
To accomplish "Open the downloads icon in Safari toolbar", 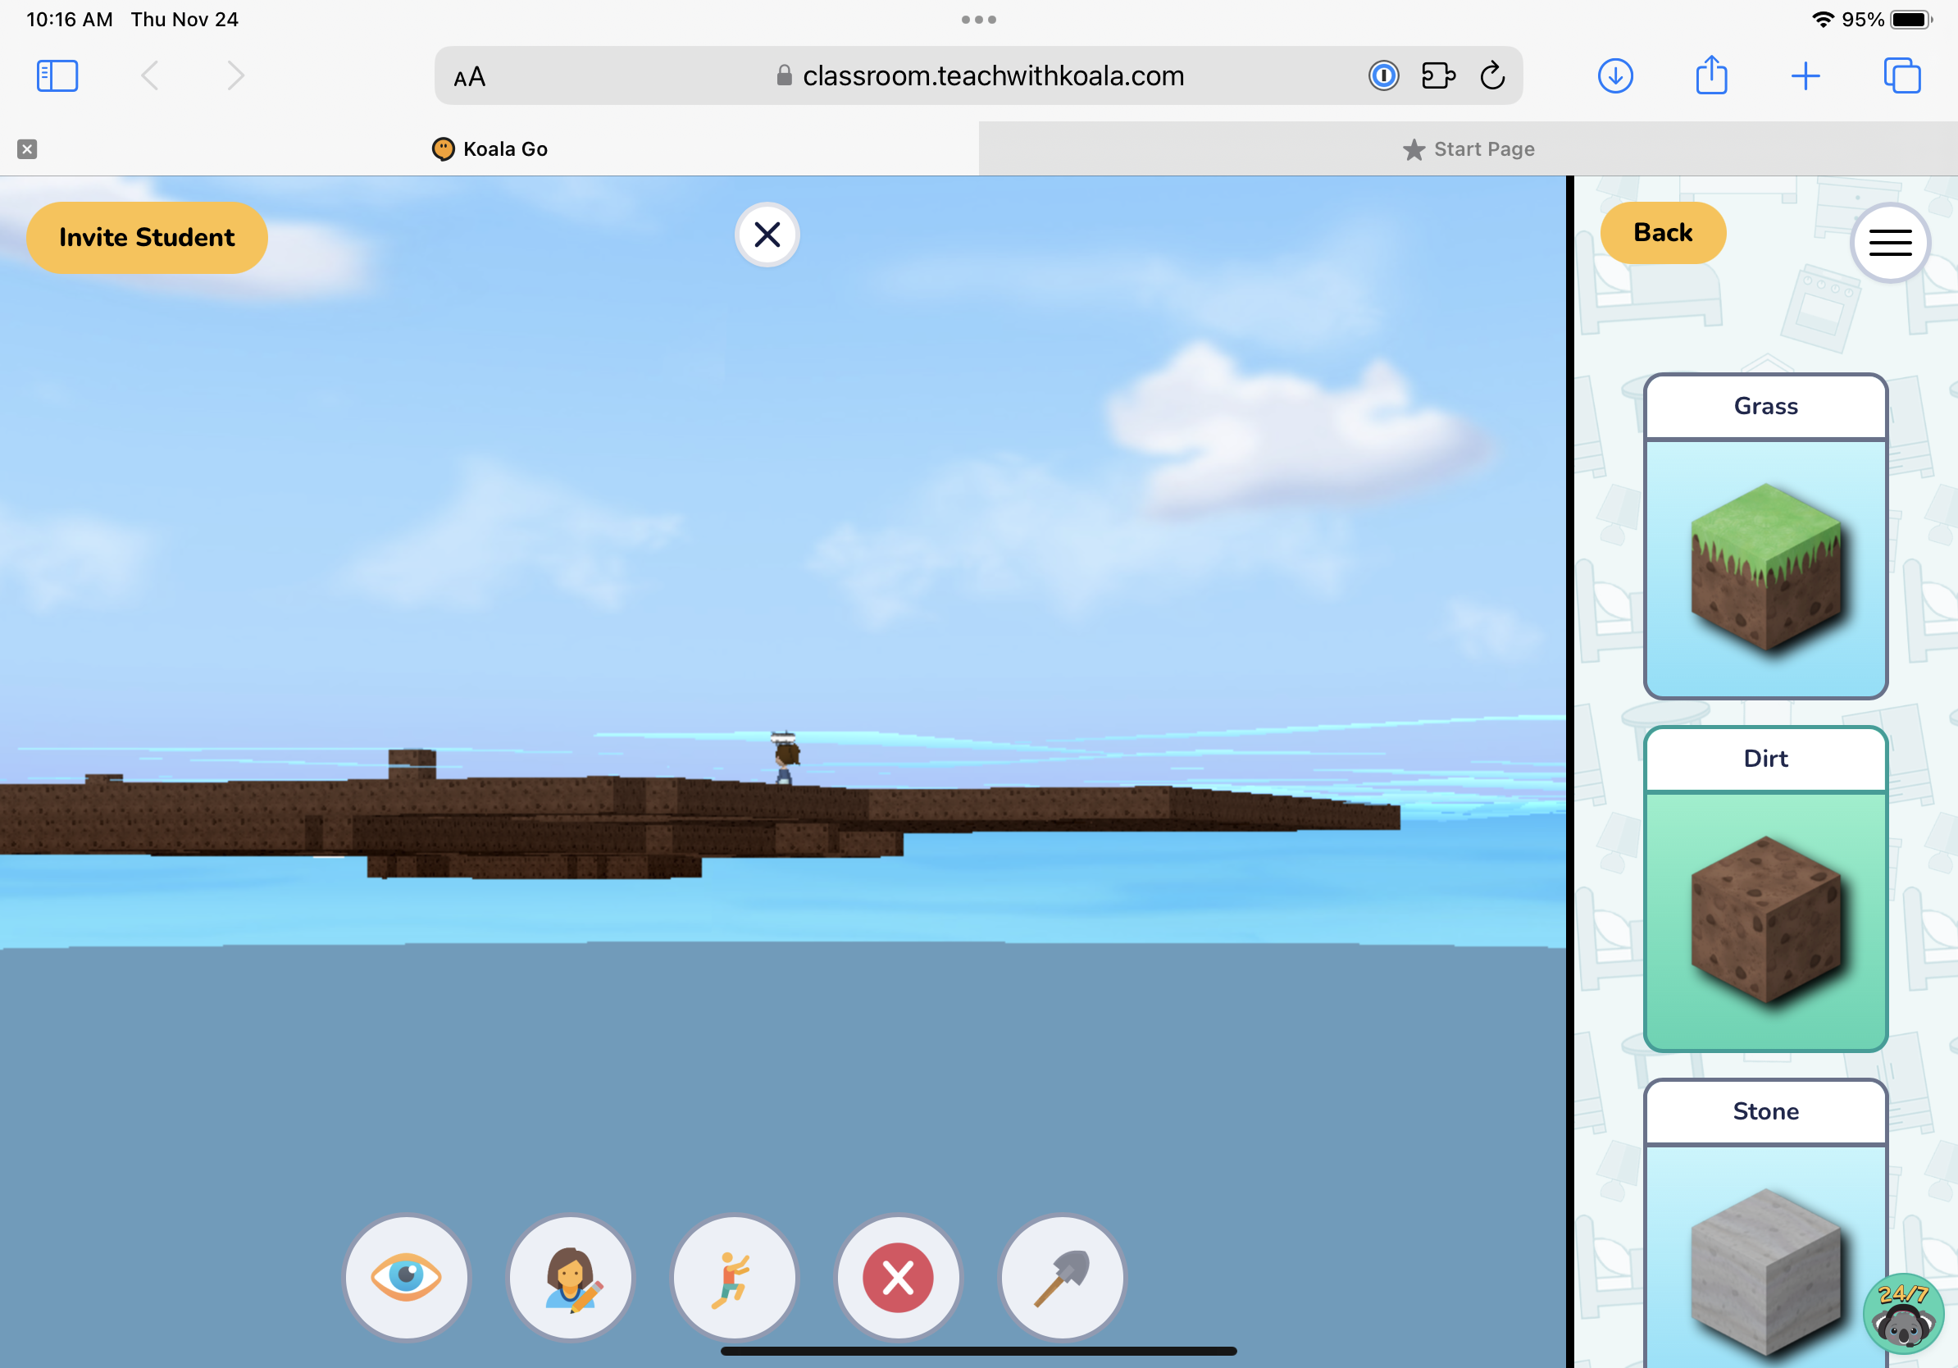I will pyautogui.click(x=1615, y=76).
